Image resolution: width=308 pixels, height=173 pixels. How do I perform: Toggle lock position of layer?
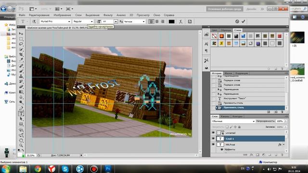point(235,127)
